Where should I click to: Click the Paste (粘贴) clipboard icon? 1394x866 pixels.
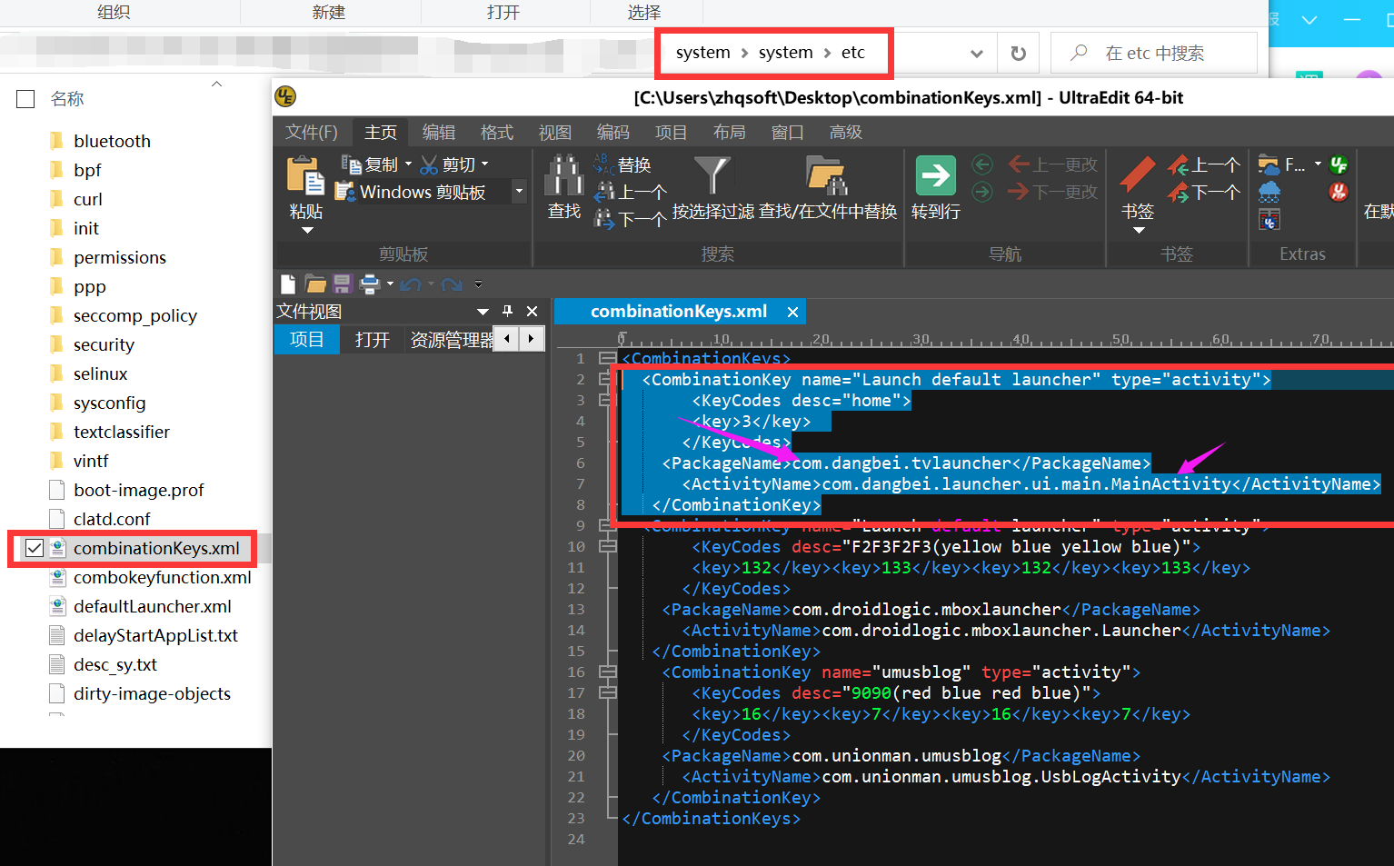point(305,176)
